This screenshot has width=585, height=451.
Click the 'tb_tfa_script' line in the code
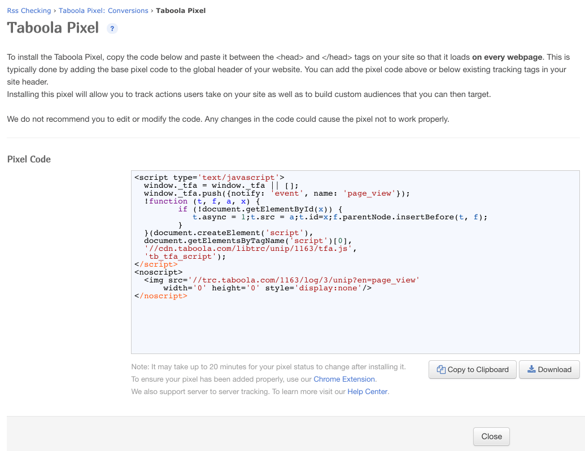click(x=185, y=257)
